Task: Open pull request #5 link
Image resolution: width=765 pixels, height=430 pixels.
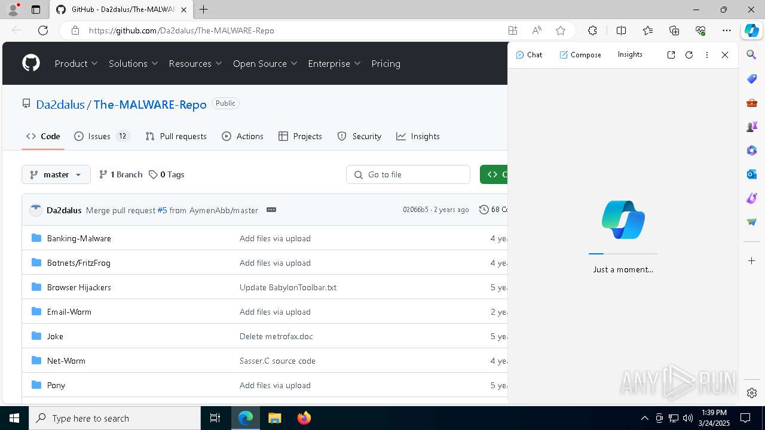Action: tap(162, 210)
